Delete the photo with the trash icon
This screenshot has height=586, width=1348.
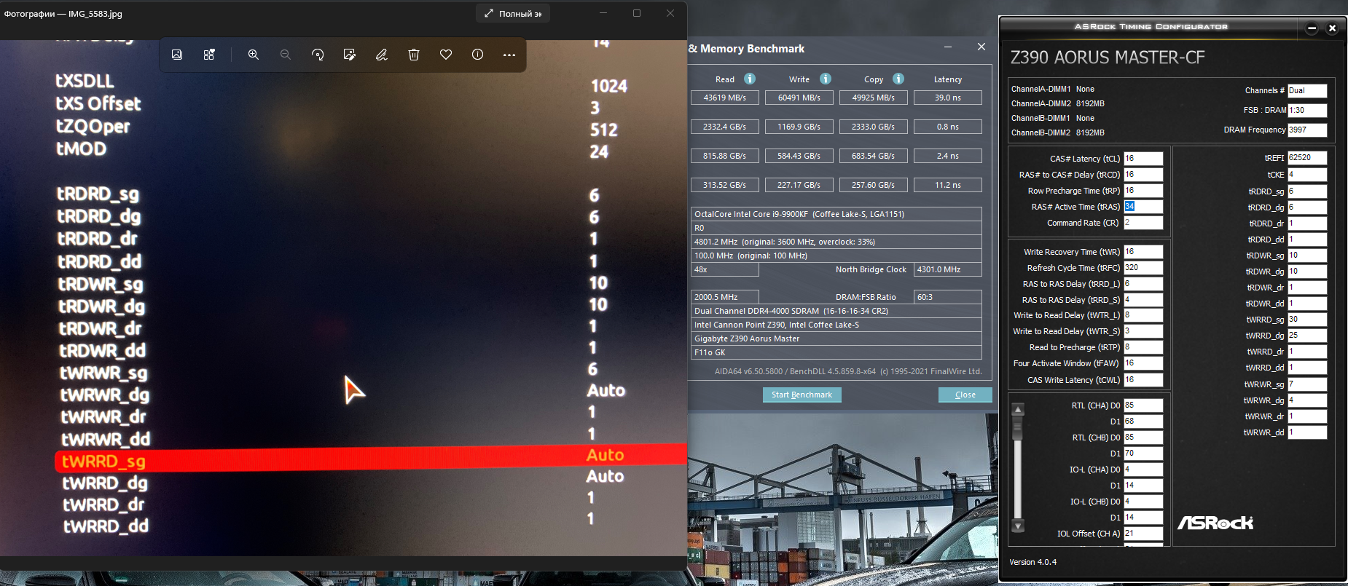(x=414, y=55)
